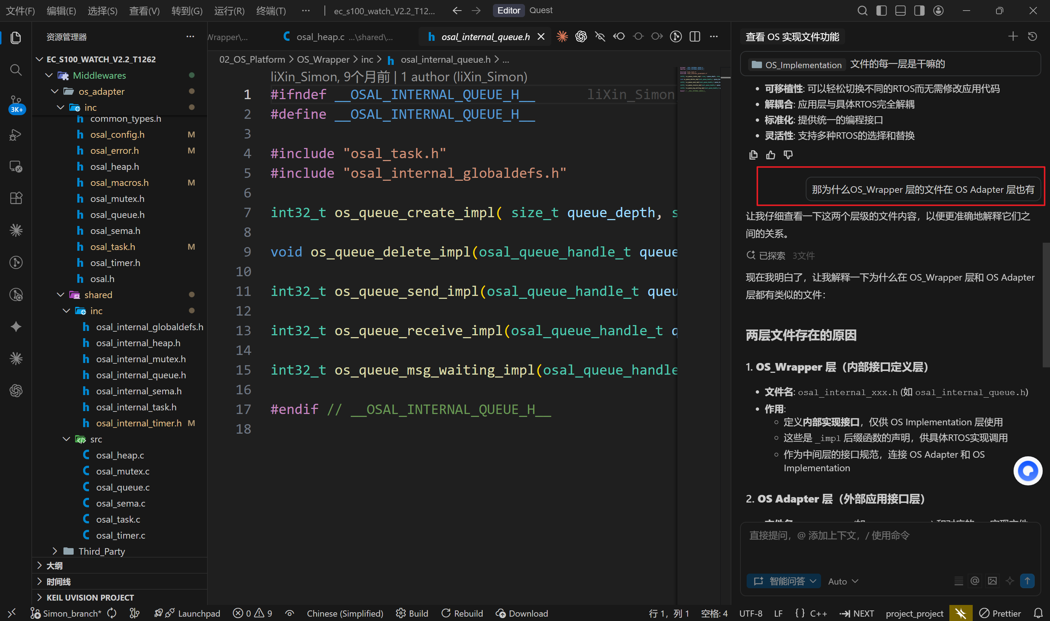Click the send arrow button in chat
This screenshot has width=1050, height=621.
[1027, 581]
